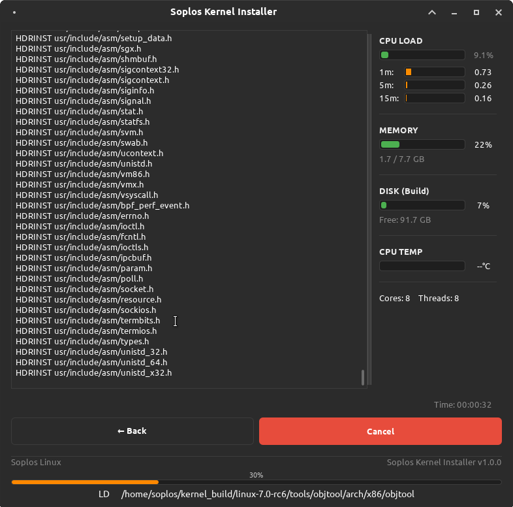Select log line usr/include/asm/ucontext.h
Screen dimensions: 513x507
click(x=89, y=154)
